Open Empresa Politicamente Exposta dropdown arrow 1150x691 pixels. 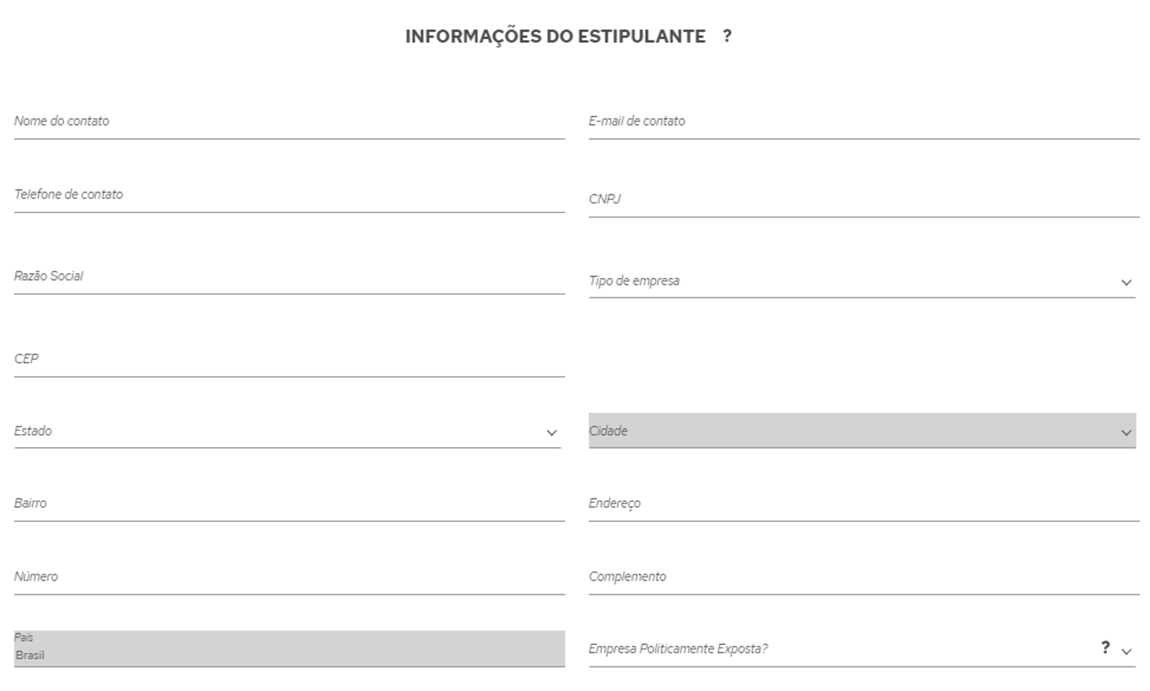[x=1126, y=652]
